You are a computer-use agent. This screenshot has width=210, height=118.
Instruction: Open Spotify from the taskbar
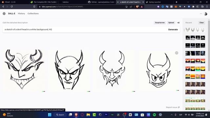(x=154, y=115)
